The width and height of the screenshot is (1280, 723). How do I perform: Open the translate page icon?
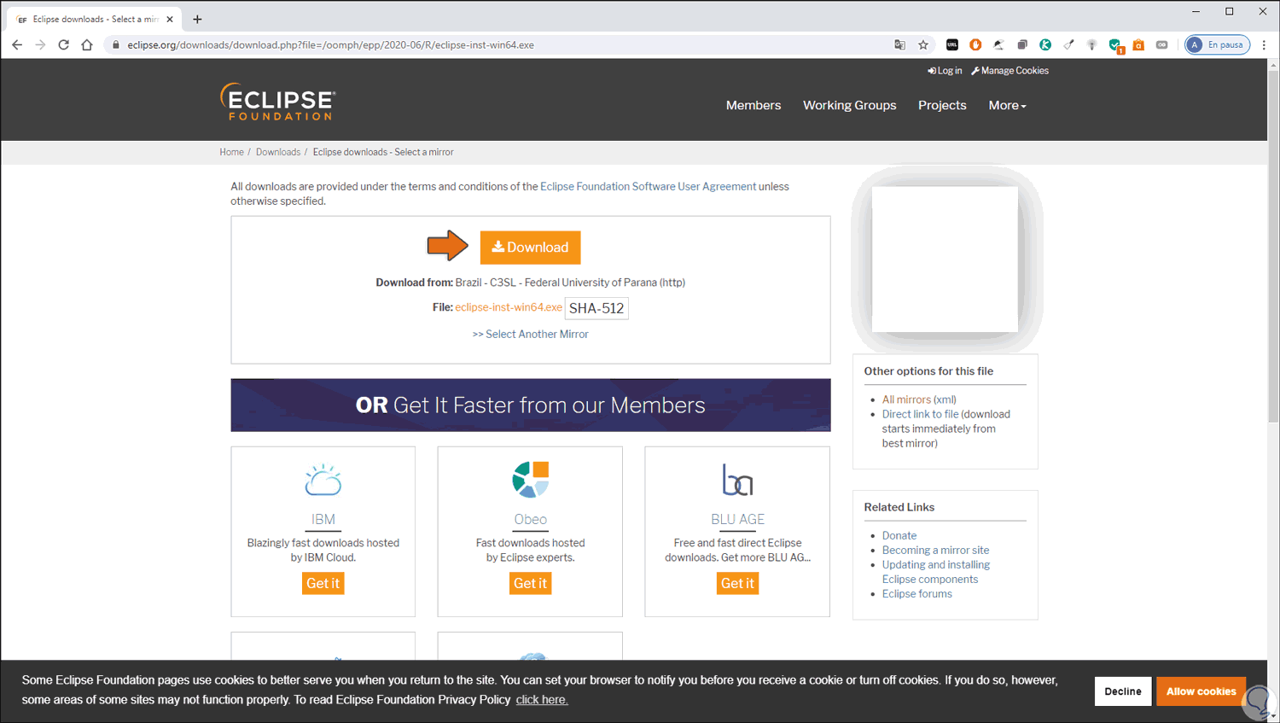click(x=899, y=45)
